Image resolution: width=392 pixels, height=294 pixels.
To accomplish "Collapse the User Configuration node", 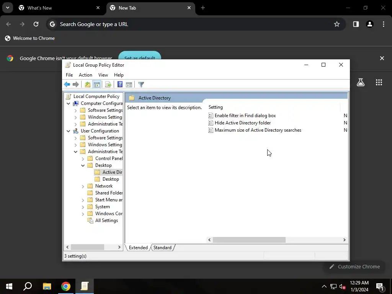I will (x=68, y=131).
